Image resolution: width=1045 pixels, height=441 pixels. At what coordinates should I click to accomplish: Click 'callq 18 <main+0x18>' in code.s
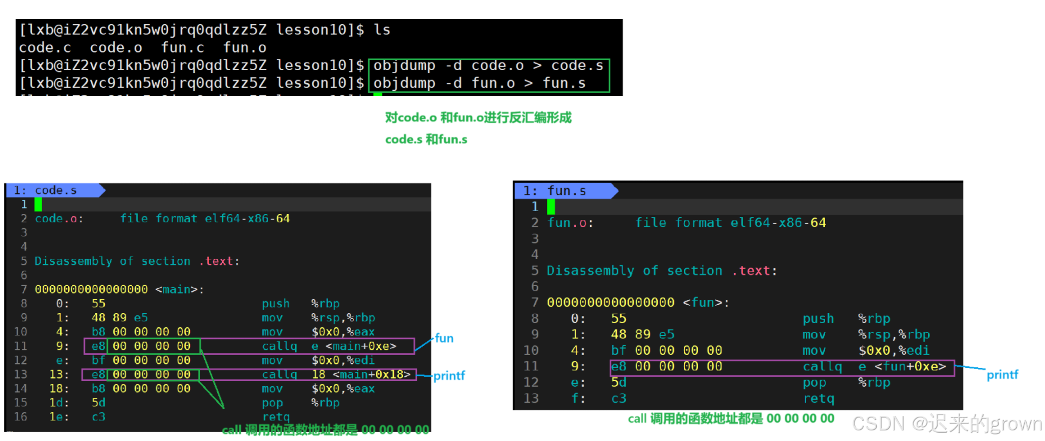tap(336, 374)
